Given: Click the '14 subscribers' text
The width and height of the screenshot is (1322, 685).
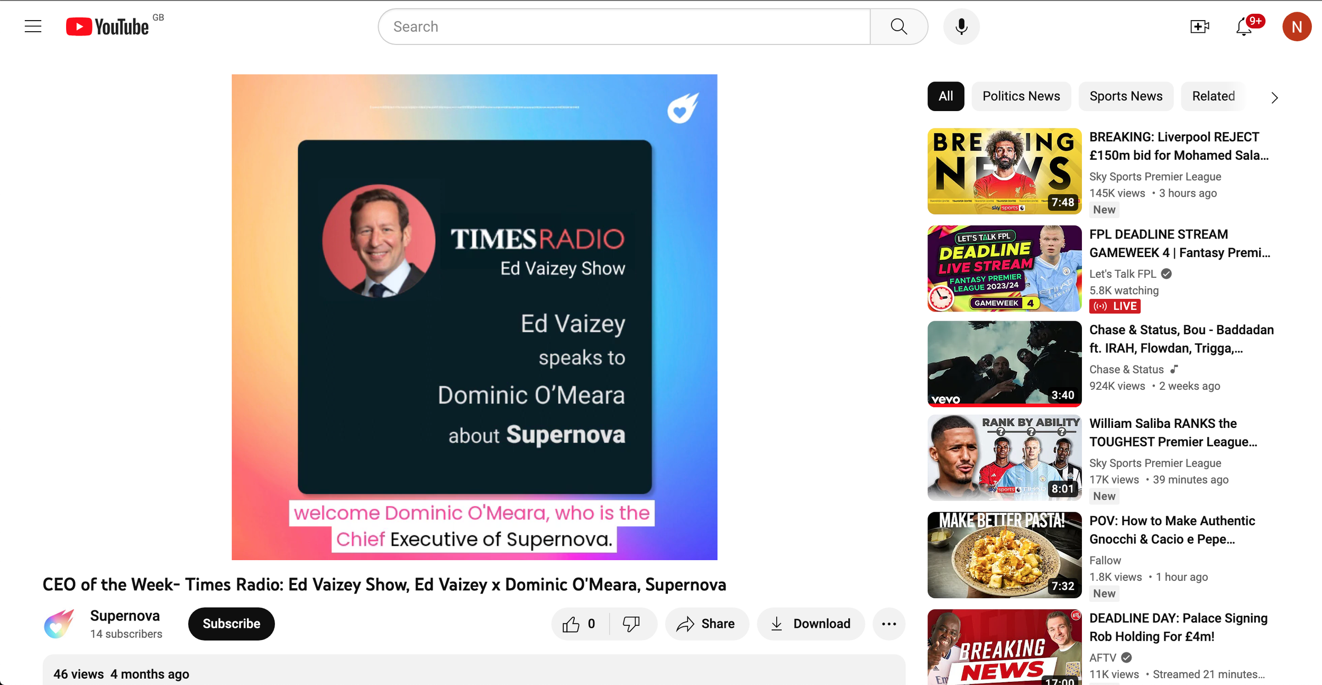Looking at the screenshot, I should tap(126, 634).
